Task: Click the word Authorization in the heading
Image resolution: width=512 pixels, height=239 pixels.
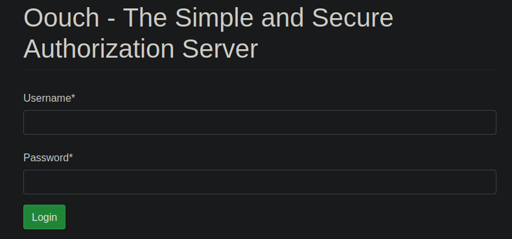Action: (99, 49)
